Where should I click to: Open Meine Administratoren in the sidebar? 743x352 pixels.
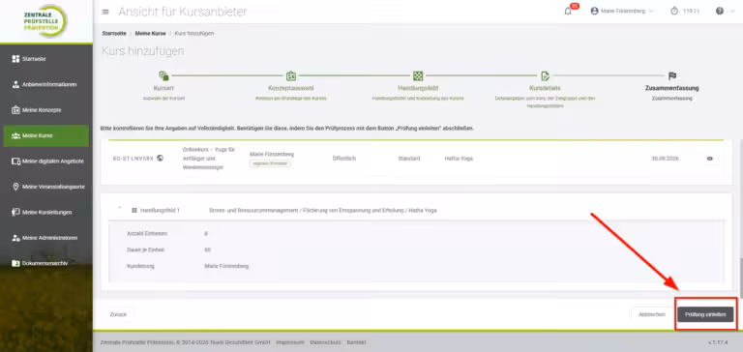pos(46,238)
